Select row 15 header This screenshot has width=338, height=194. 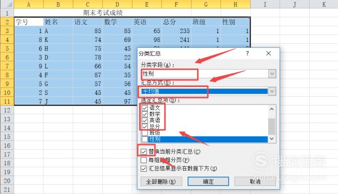[x=7, y=137]
